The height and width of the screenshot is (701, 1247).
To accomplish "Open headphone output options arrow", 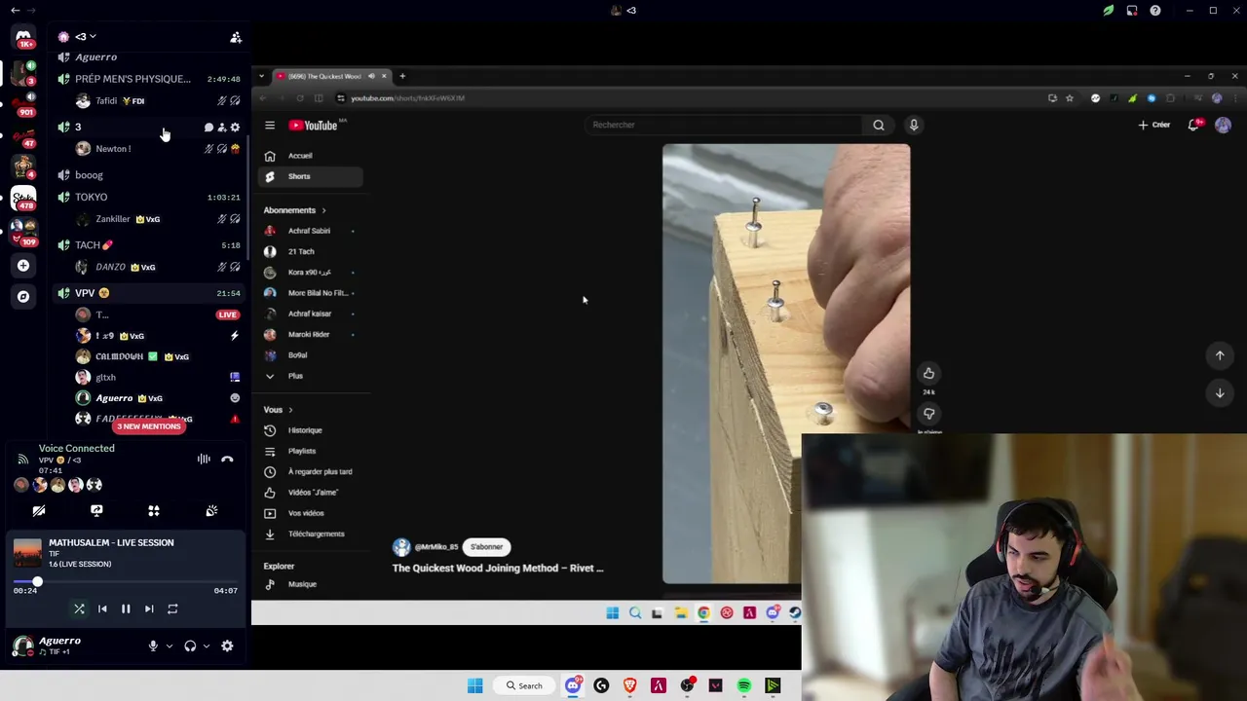I will tap(206, 646).
